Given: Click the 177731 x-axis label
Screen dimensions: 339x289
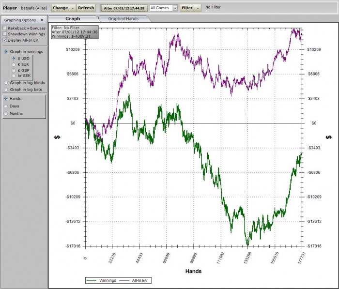Looking at the screenshot, I should [301, 258].
